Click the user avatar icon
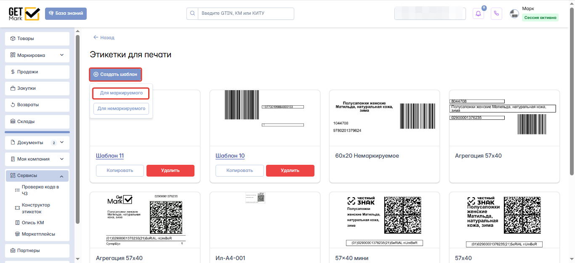Viewport: 575px width, 263px height. click(514, 13)
